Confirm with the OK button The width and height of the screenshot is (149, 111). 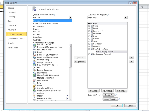pyautogui.click(x=117, y=106)
